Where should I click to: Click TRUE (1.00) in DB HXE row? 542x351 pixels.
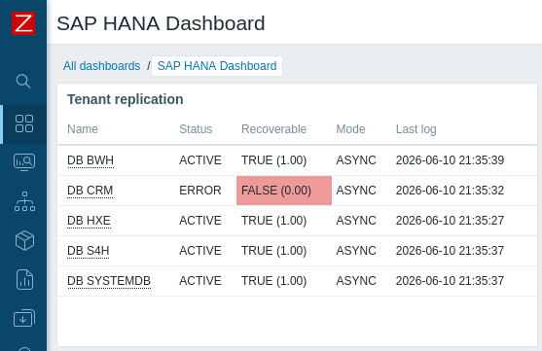pos(273,221)
